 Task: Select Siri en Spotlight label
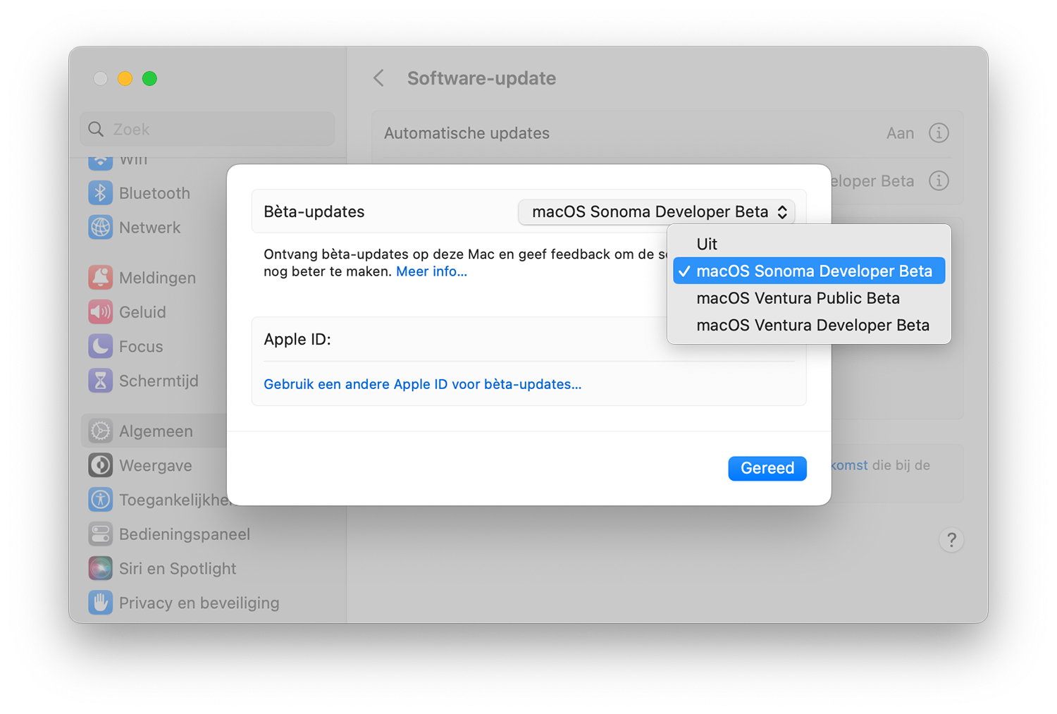pyautogui.click(x=178, y=569)
